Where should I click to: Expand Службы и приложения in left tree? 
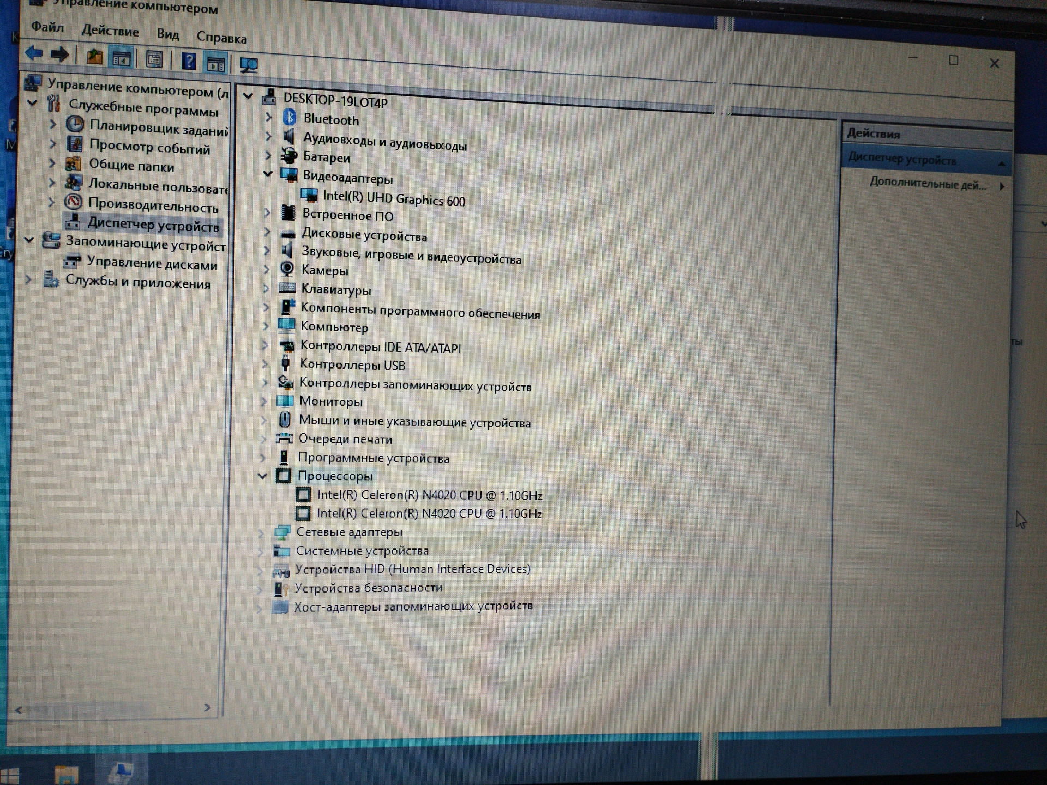(x=28, y=280)
